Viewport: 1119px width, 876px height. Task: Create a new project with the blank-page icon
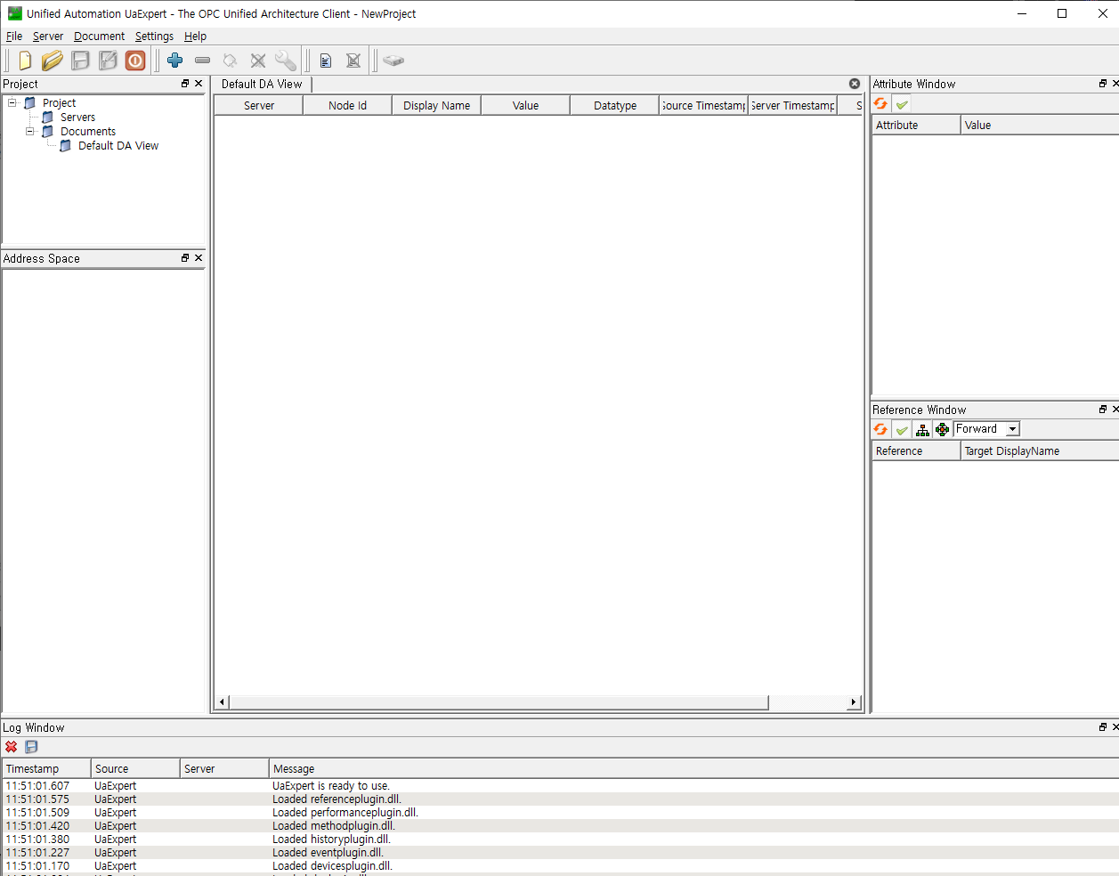point(25,61)
